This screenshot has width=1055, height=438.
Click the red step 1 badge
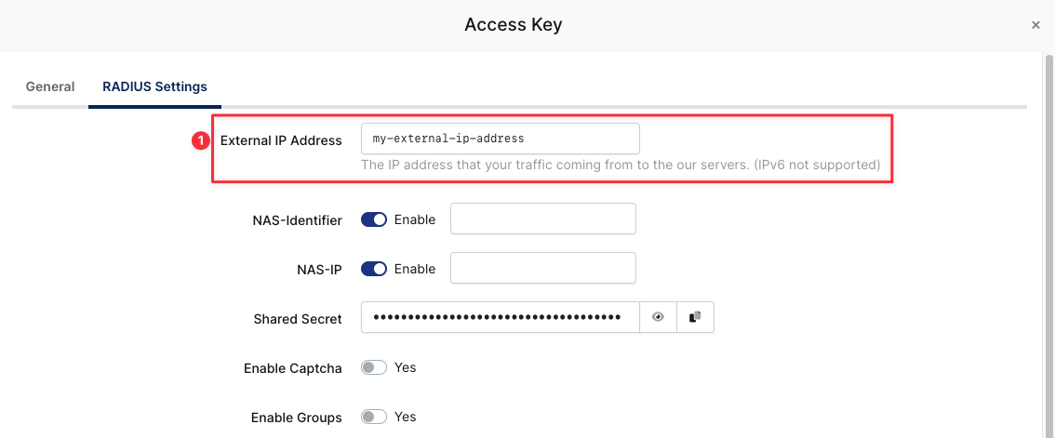[x=199, y=140]
